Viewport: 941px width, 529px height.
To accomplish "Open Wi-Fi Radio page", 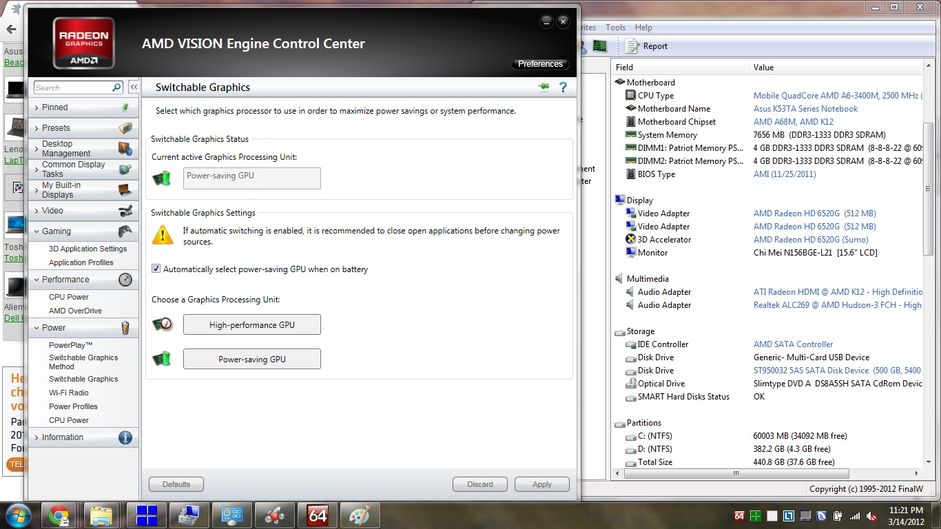I will click(68, 393).
